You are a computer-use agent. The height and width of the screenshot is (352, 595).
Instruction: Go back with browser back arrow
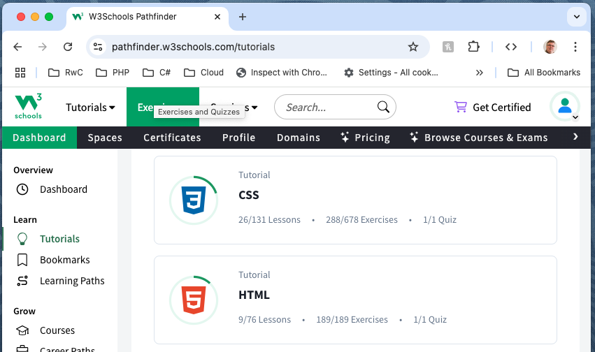[x=18, y=47]
